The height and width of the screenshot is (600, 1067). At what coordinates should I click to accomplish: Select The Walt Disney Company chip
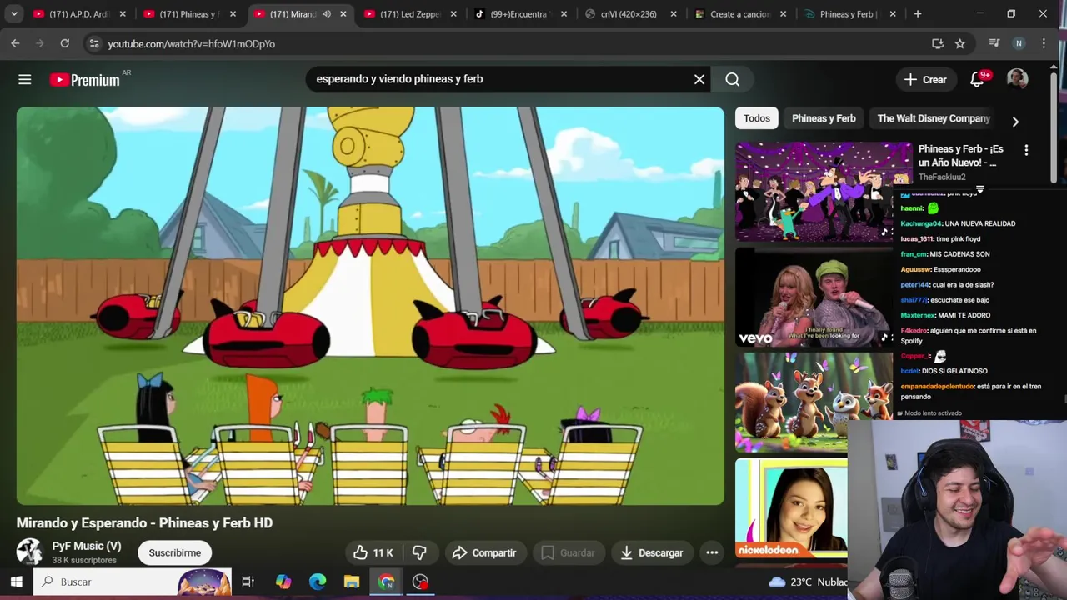click(x=934, y=118)
